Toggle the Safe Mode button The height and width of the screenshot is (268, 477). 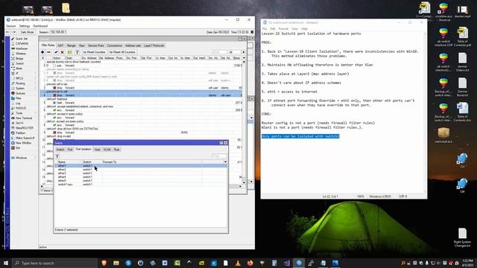(27, 32)
